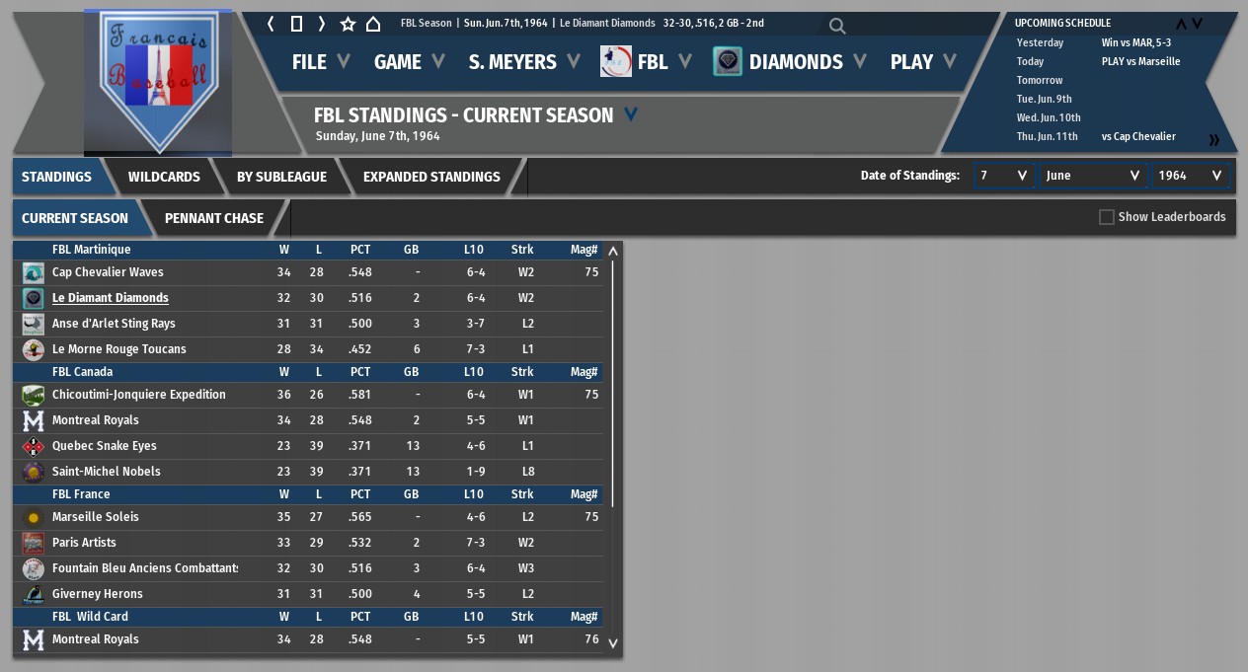Image resolution: width=1248 pixels, height=672 pixels.
Task: Open the June month dropdown
Action: [1093, 176]
